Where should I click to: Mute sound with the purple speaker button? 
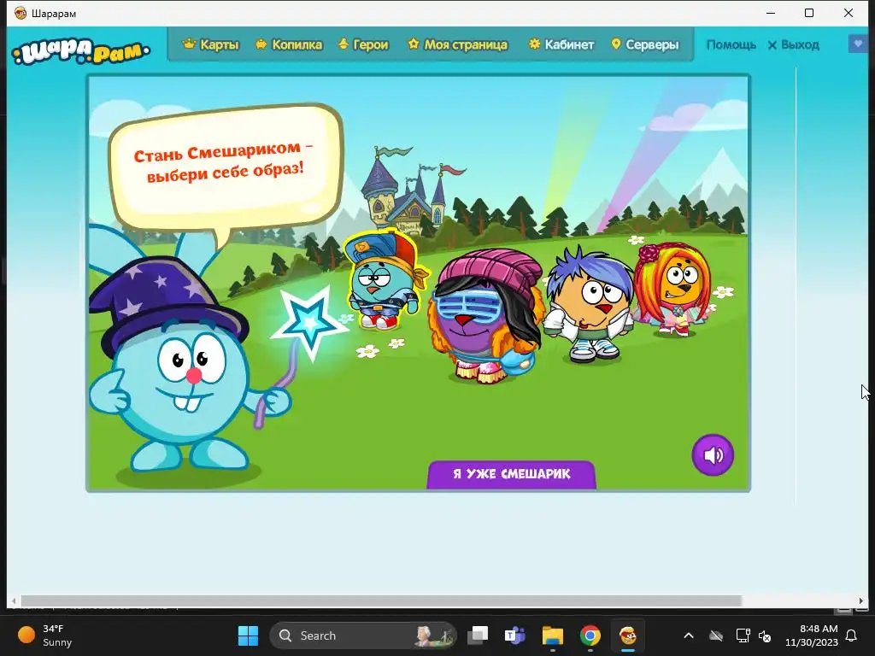[x=713, y=455]
